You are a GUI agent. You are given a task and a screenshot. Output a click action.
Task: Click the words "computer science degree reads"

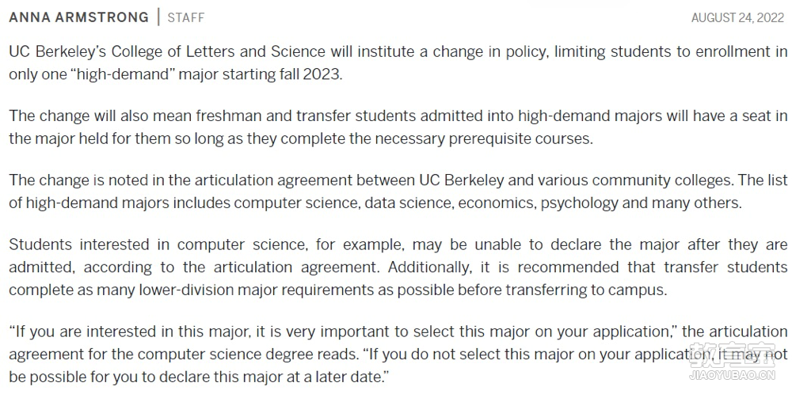point(247,354)
